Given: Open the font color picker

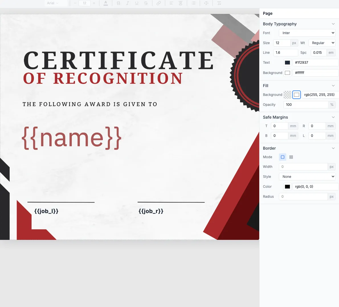Looking at the screenshot, I should (106, 3).
